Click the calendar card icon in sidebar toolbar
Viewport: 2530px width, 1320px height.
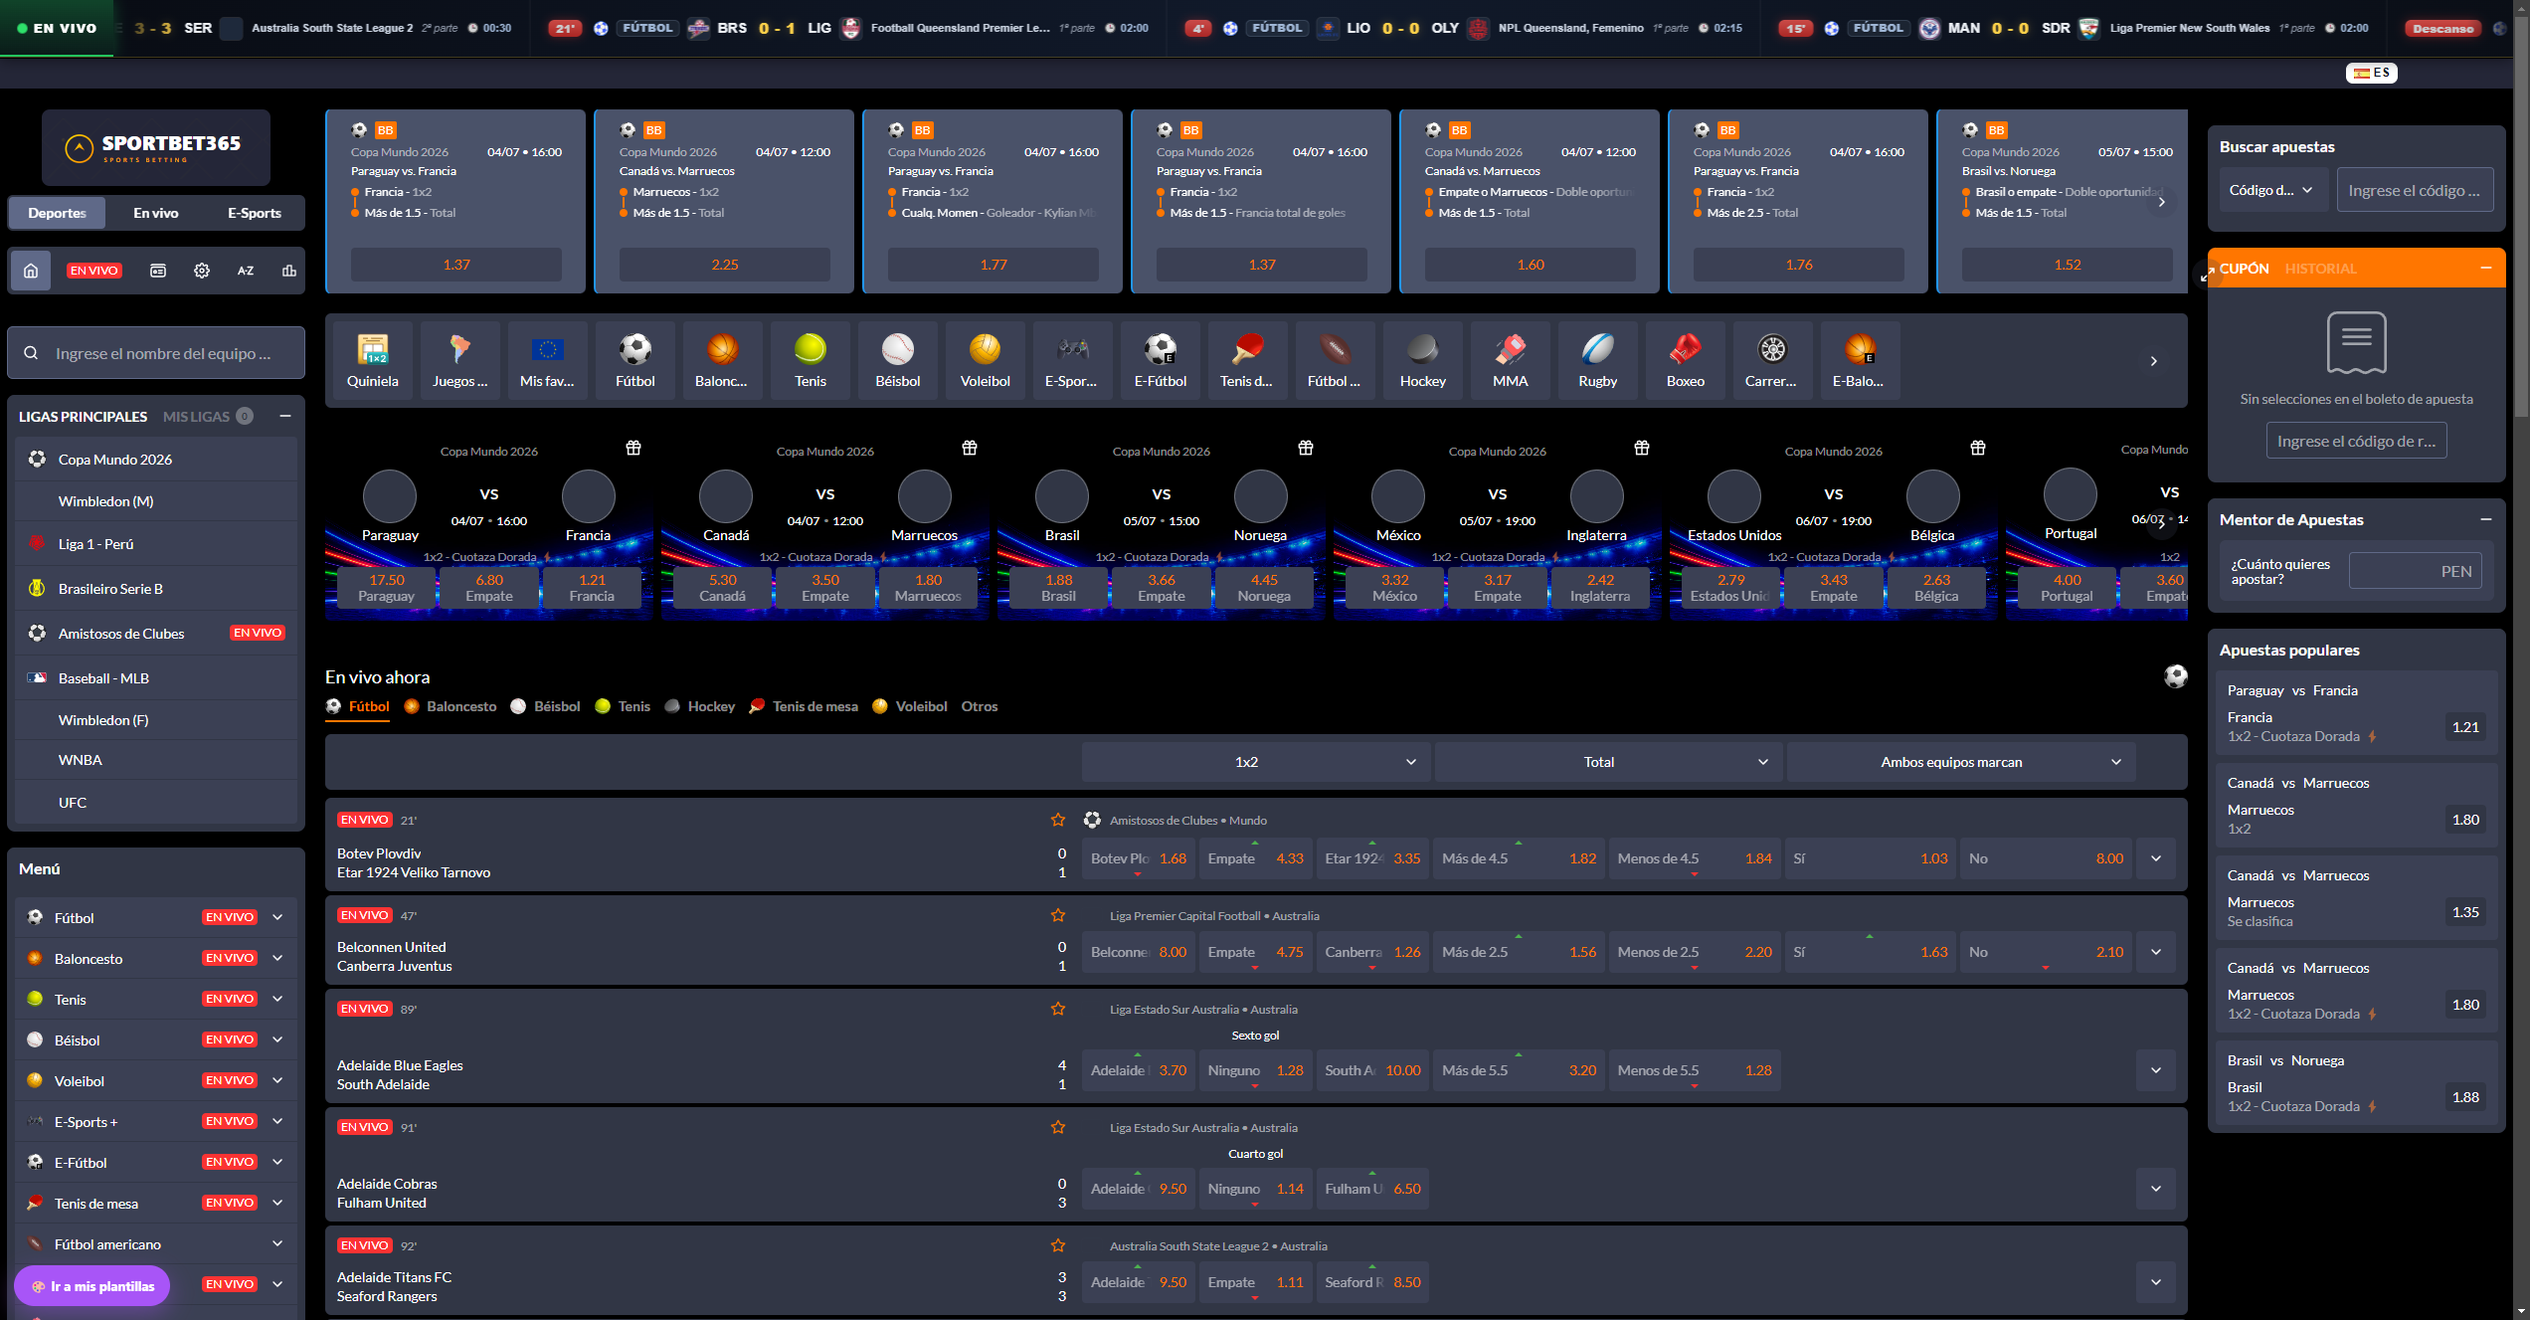point(158,271)
